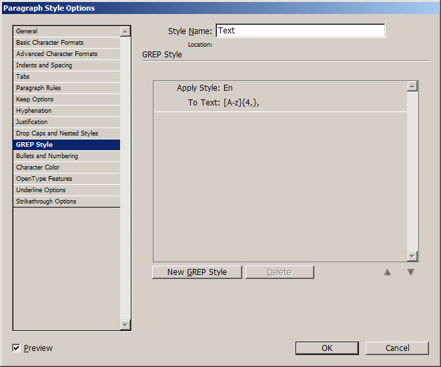Click GREP list scroll down arrow
Viewport: 441px width, 367px height.
pos(412,256)
